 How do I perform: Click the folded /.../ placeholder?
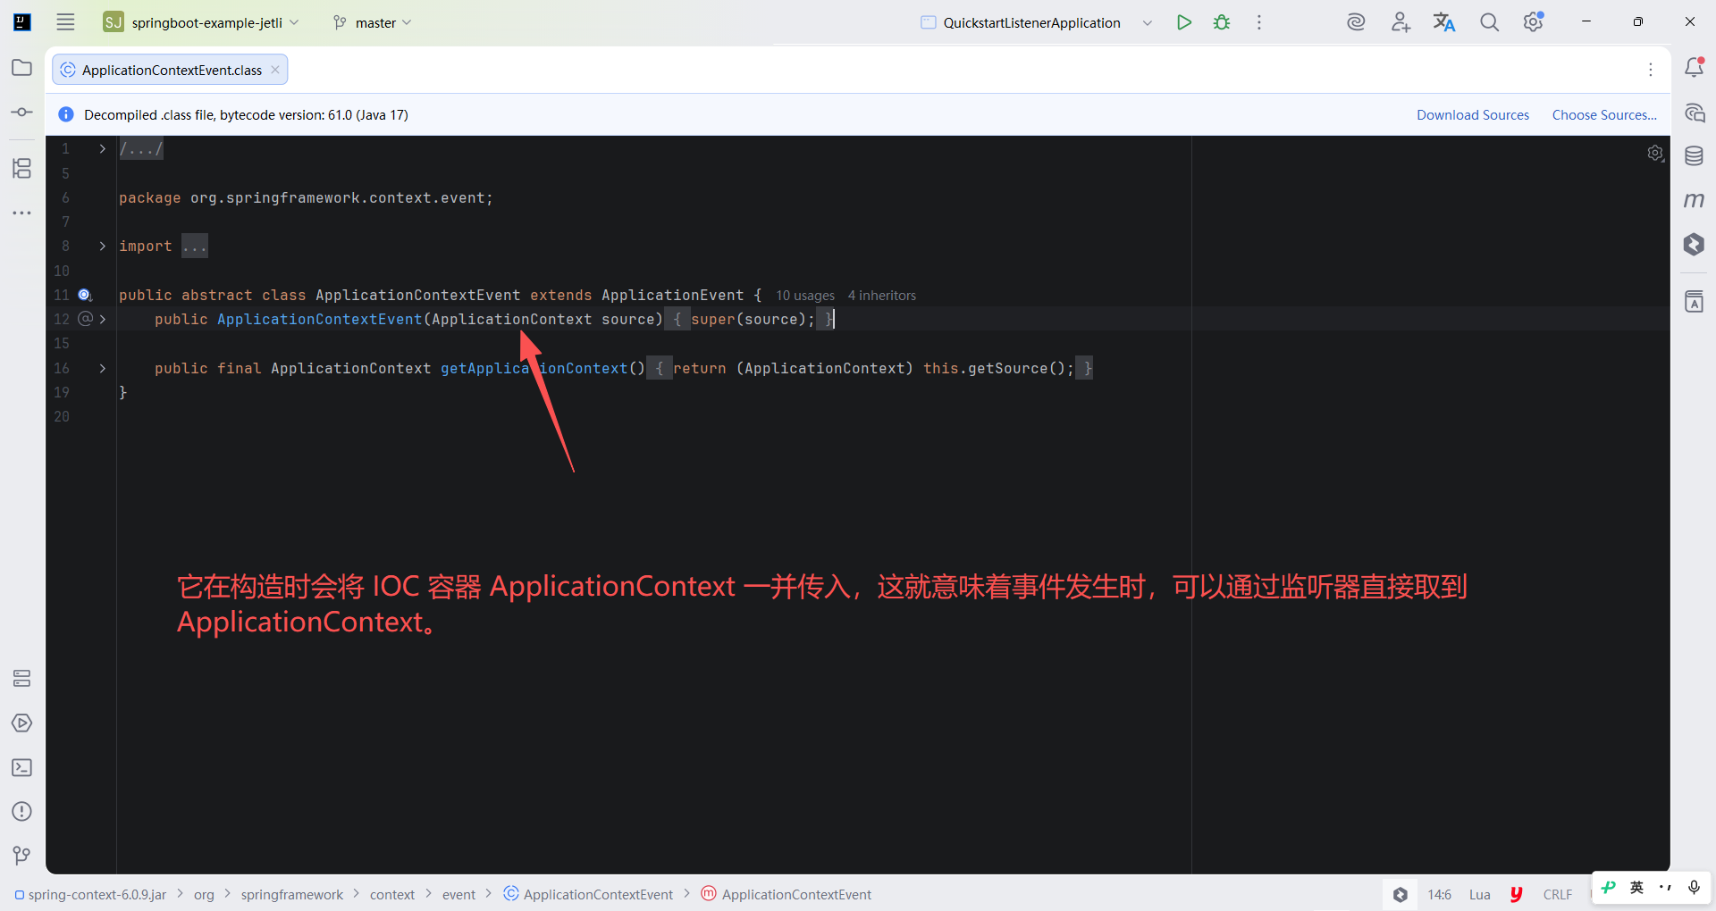[x=141, y=148]
